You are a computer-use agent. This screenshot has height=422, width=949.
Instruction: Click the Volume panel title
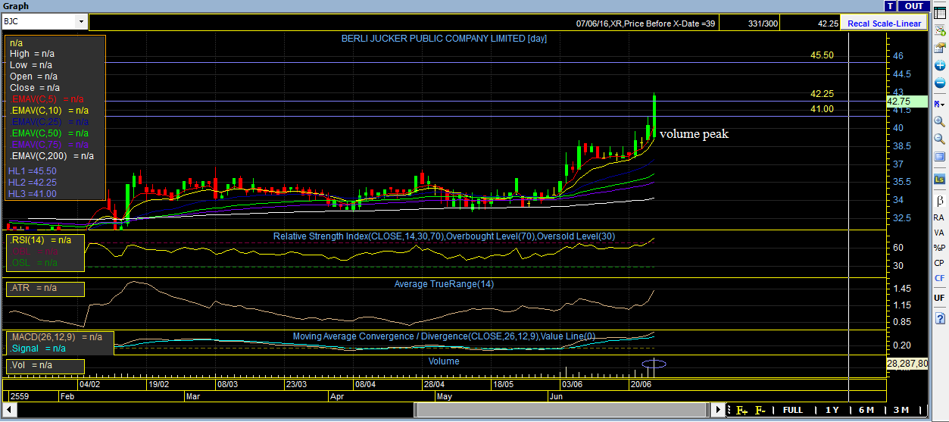coord(444,361)
